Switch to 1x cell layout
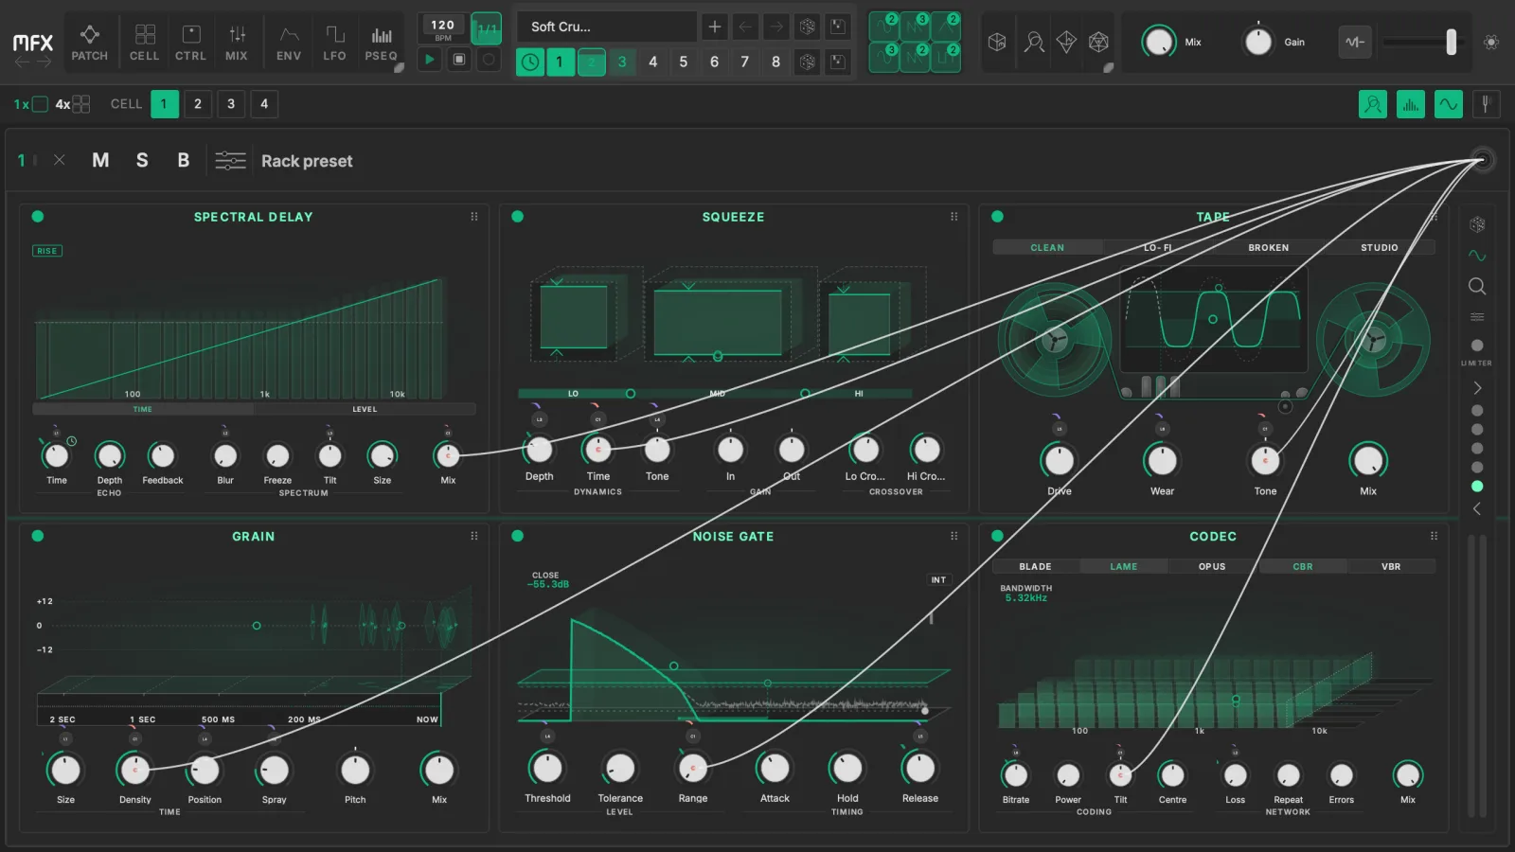Image resolution: width=1515 pixels, height=852 pixels. [30, 104]
